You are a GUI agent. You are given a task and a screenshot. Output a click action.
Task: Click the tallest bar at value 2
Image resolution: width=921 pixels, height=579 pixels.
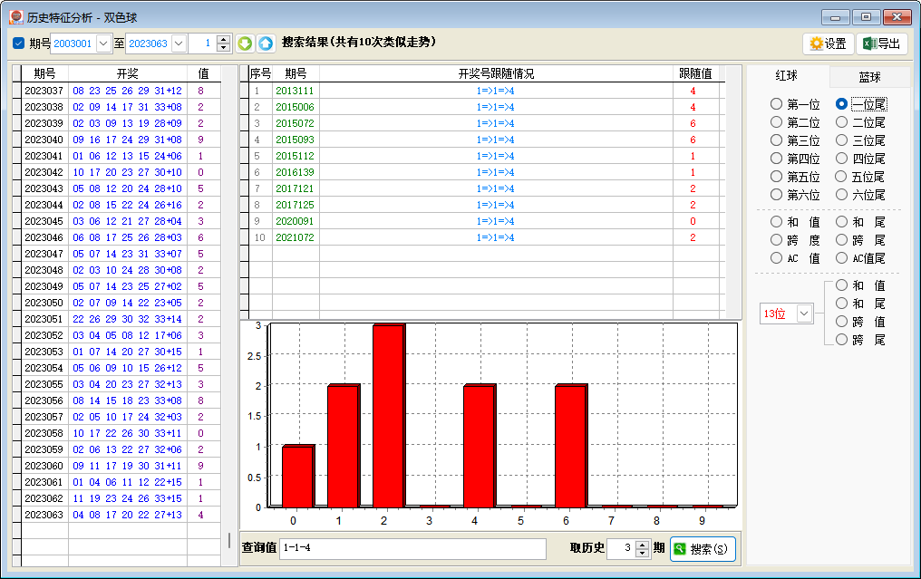pos(389,415)
